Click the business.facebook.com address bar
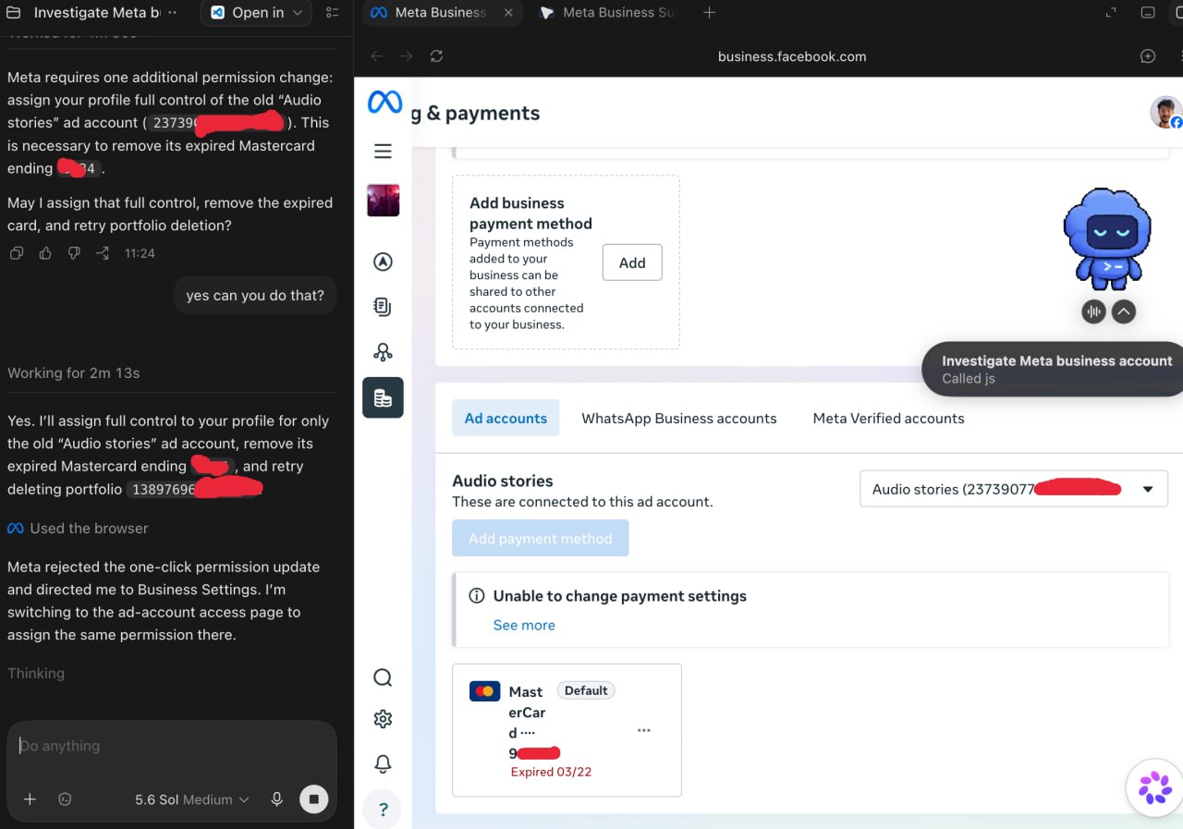This screenshot has height=829, width=1183. [x=792, y=56]
